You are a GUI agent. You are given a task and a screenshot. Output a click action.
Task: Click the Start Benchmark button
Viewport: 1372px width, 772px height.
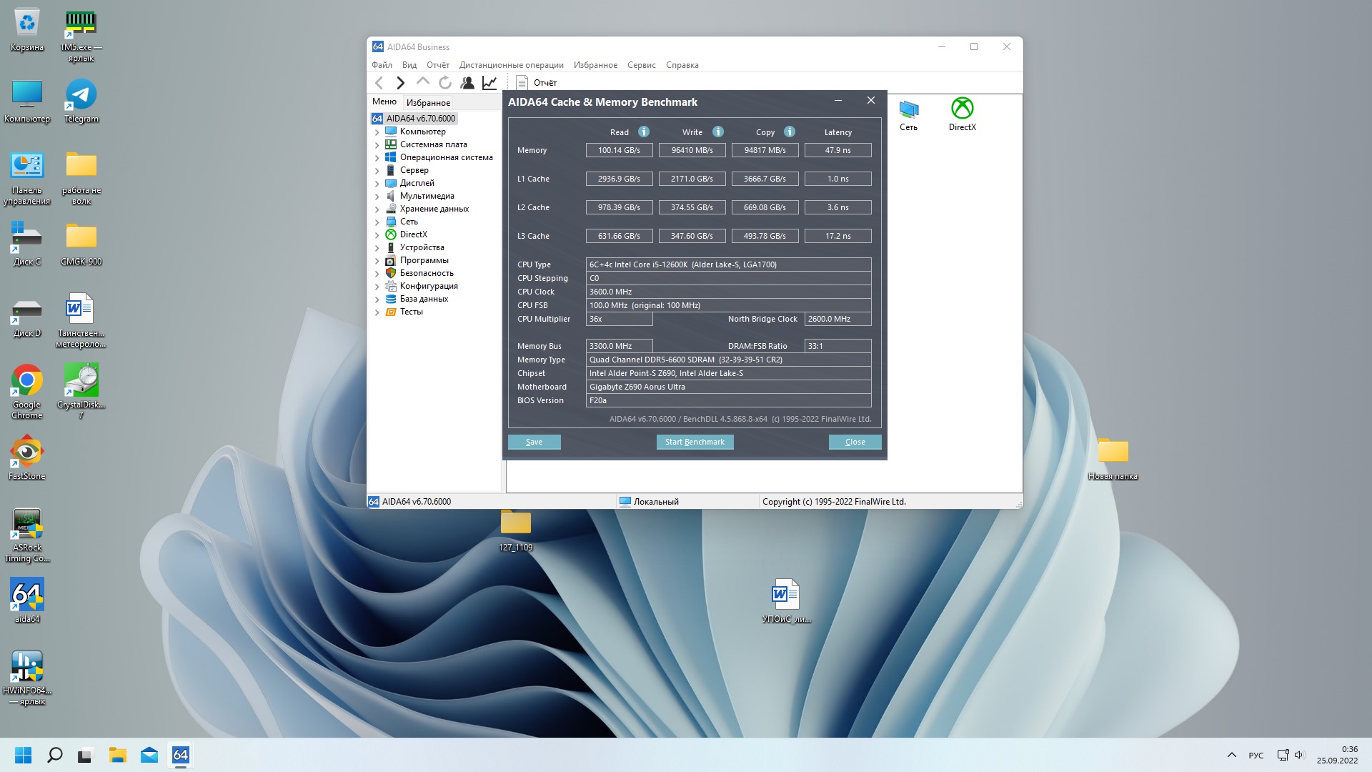695,442
